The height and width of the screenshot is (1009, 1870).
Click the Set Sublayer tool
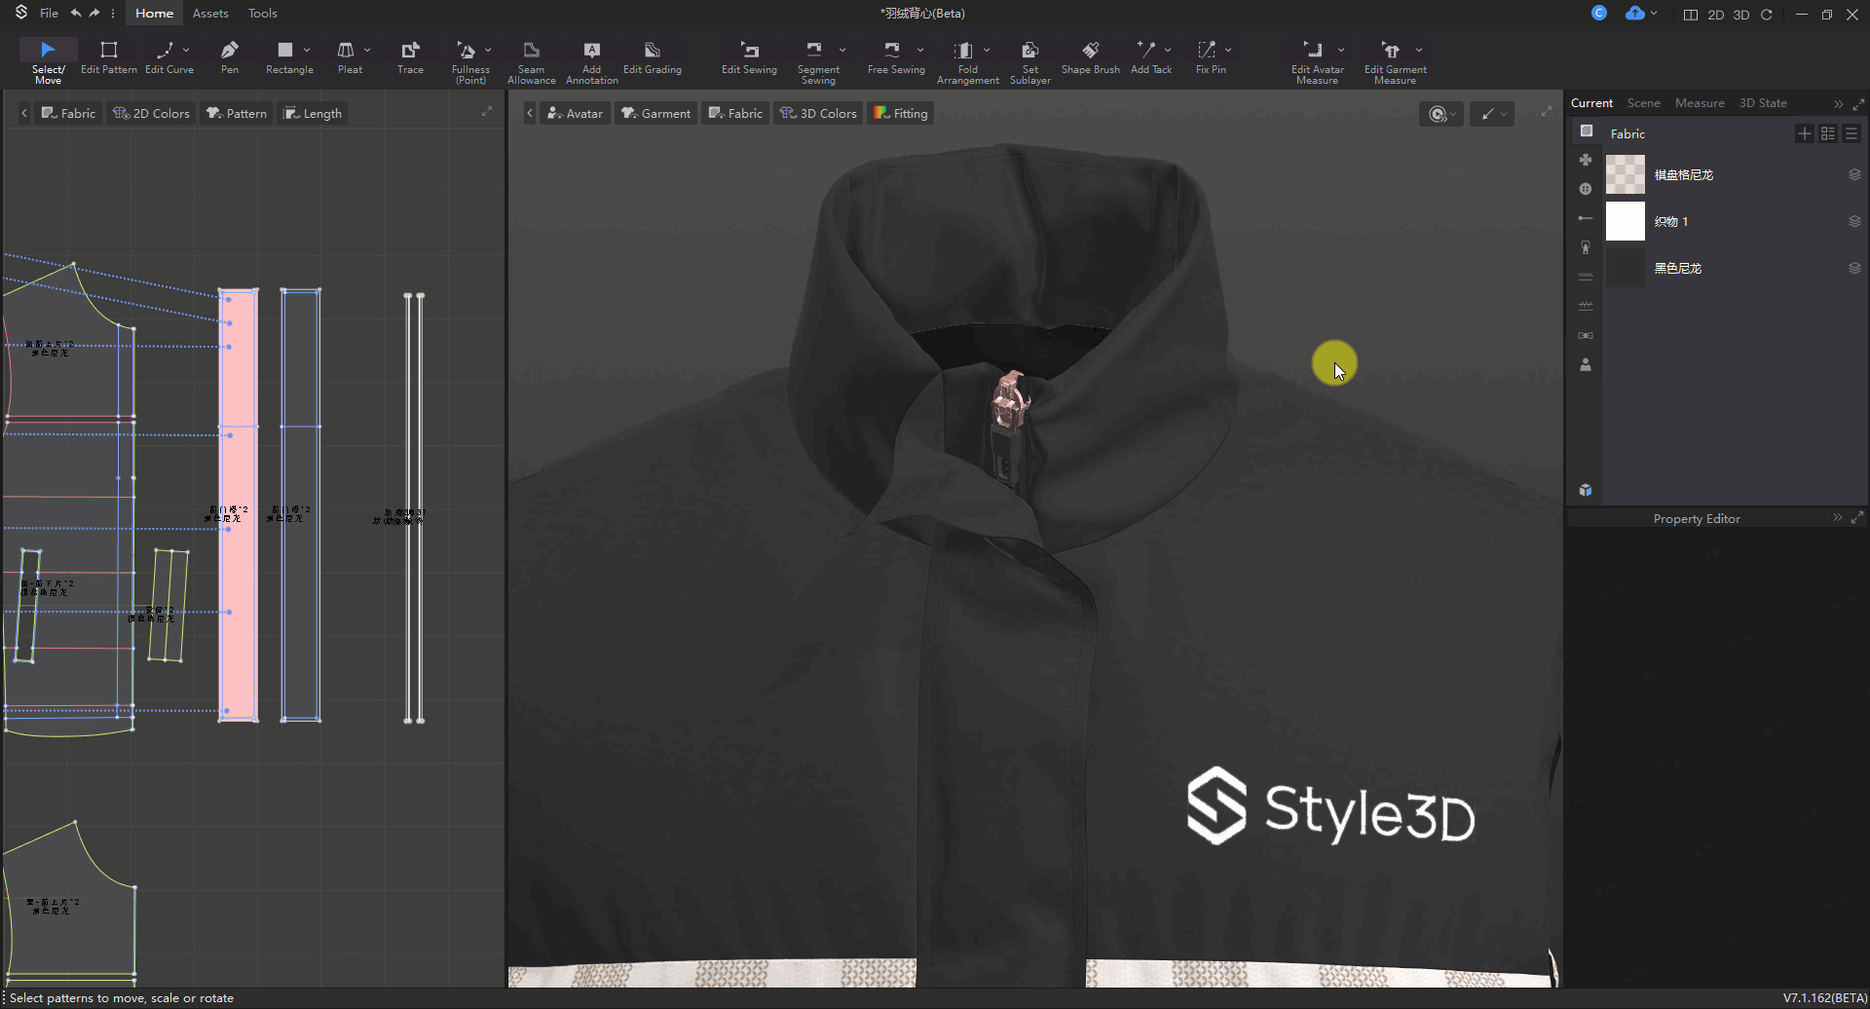[1029, 61]
